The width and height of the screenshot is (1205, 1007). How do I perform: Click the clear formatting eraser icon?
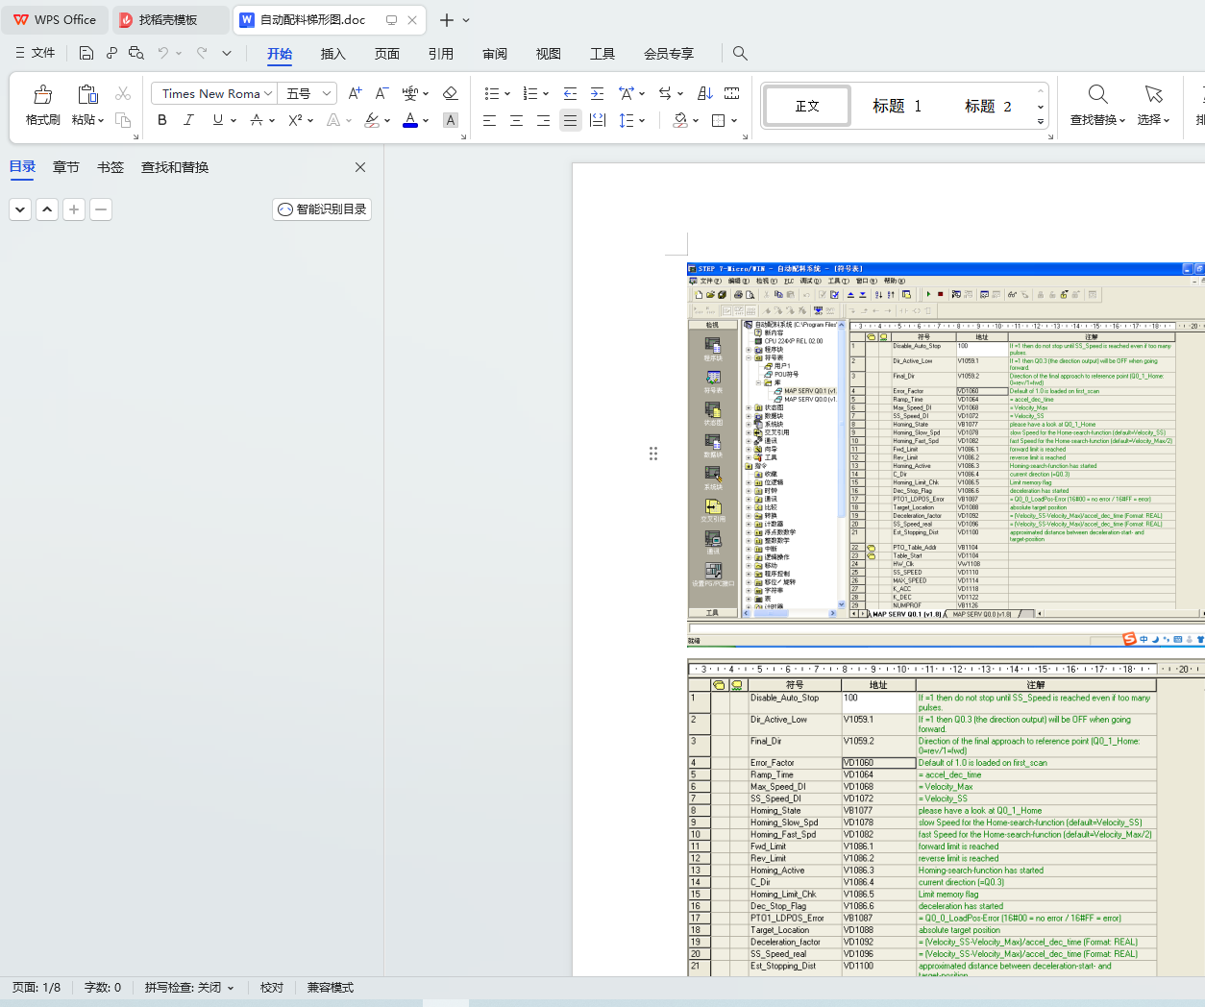(450, 93)
